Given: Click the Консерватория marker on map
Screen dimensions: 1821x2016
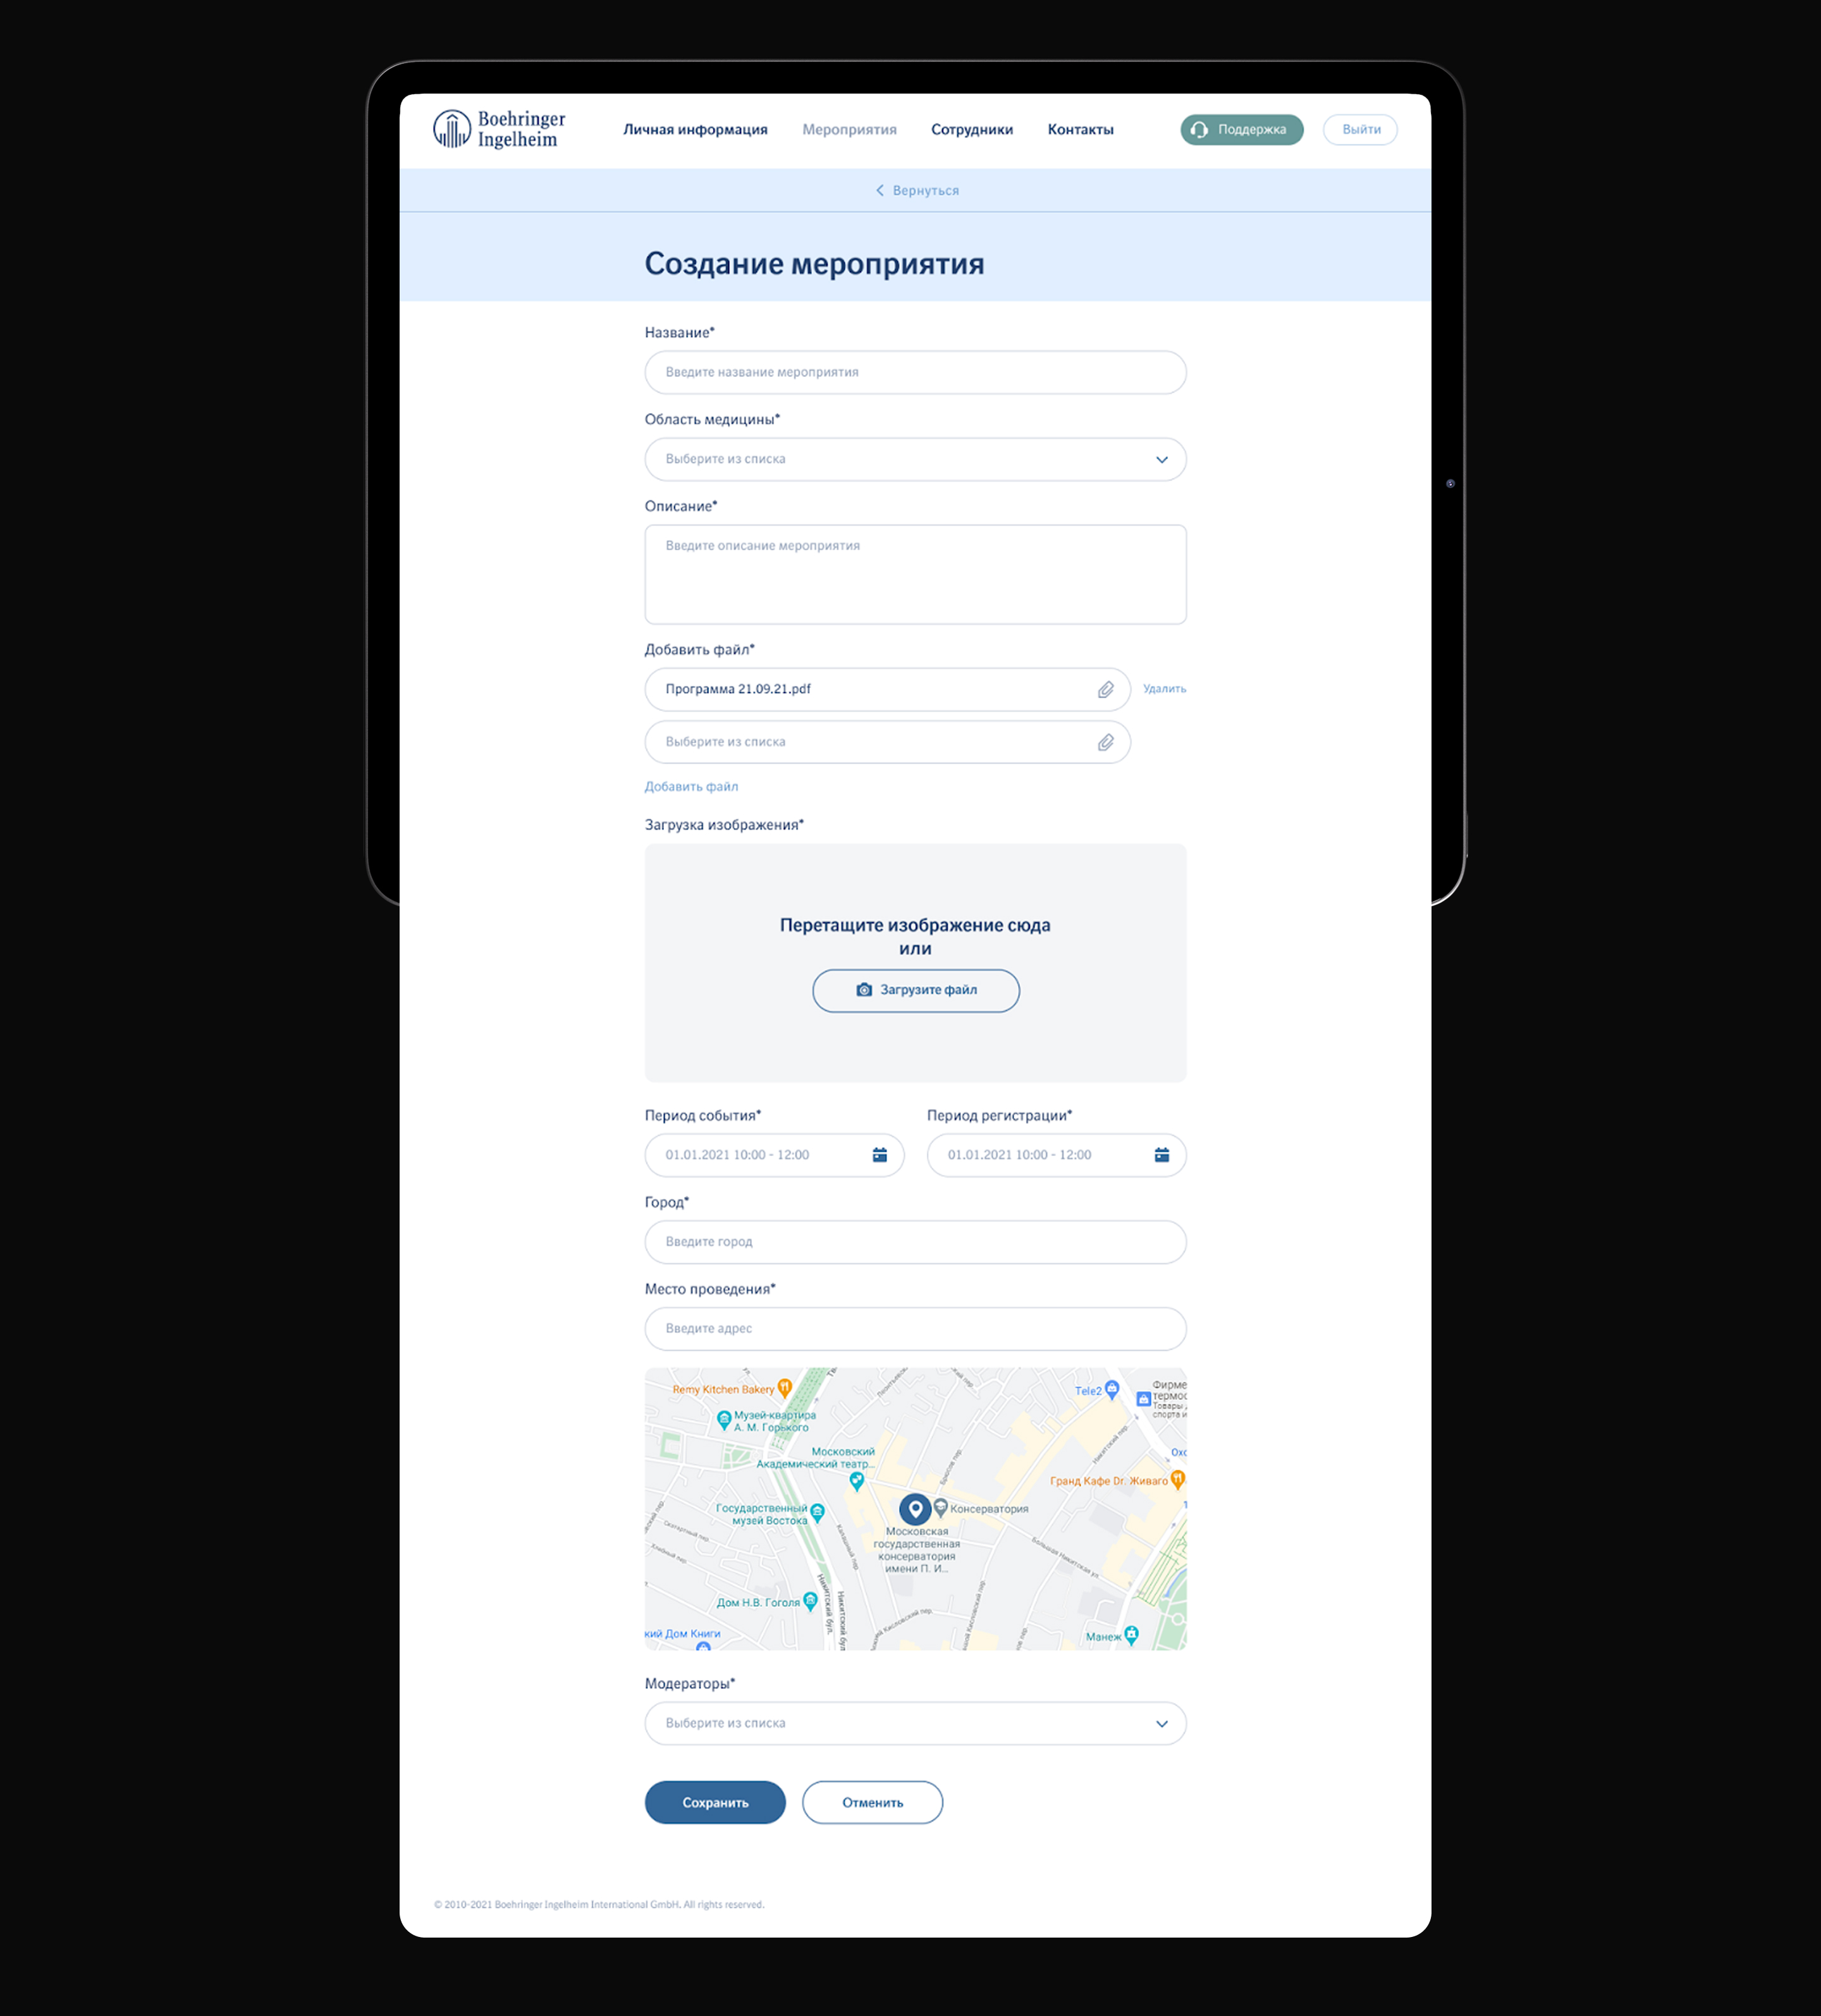Looking at the screenshot, I should 941,1507.
